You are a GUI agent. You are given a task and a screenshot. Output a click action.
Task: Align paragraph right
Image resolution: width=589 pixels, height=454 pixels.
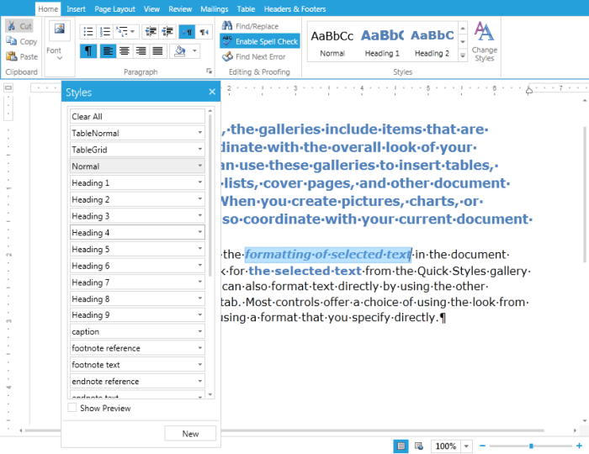(141, 51)
